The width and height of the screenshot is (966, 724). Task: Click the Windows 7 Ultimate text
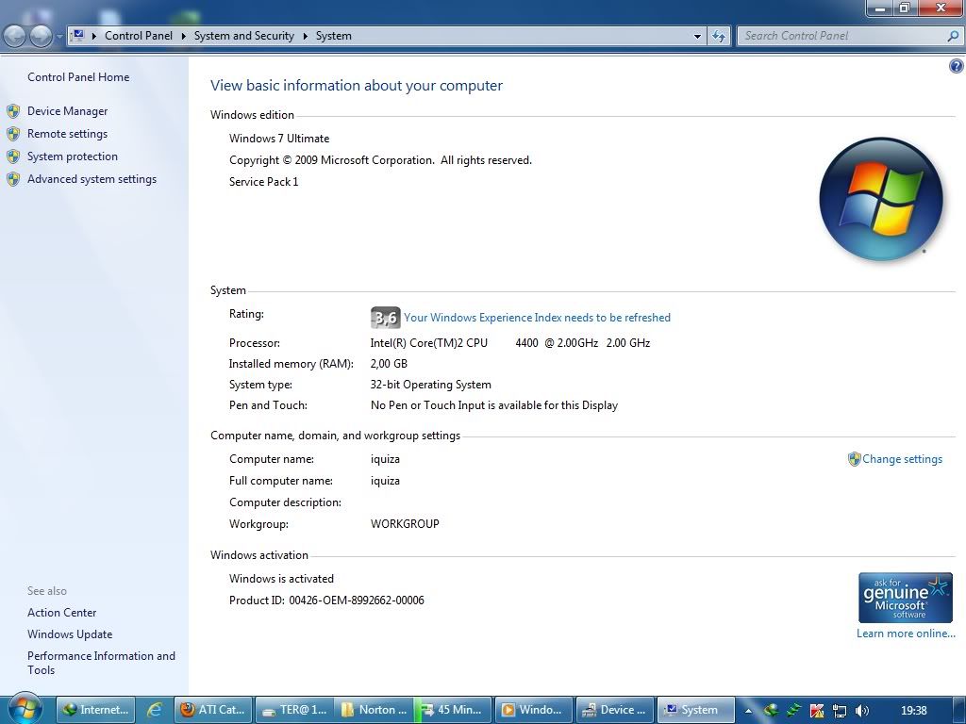click(279, 139)
